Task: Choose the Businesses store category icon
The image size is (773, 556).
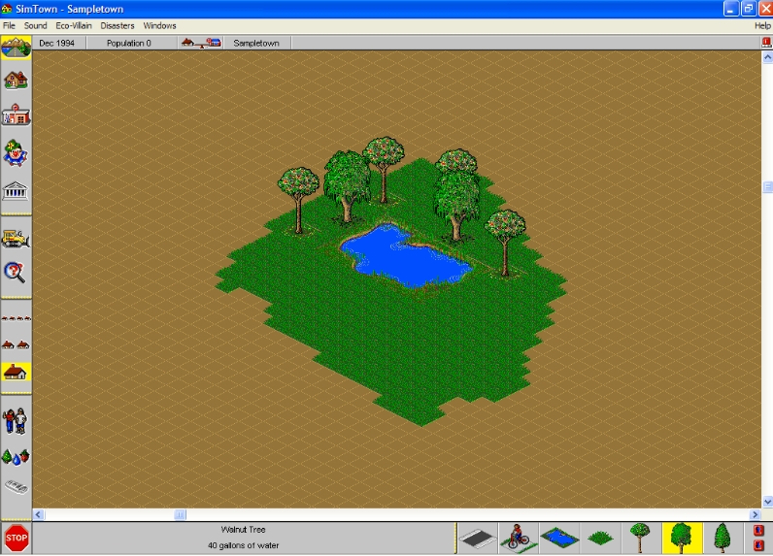Action: coord(16,115)
